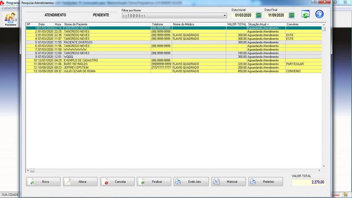Click the help button in title bar
The image size is (352, 198).
coord(315,2)
